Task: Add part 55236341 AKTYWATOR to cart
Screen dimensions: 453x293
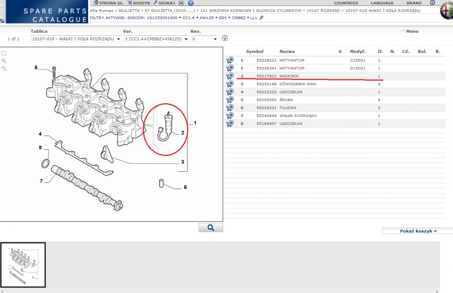Action: (x=230, y=68)
